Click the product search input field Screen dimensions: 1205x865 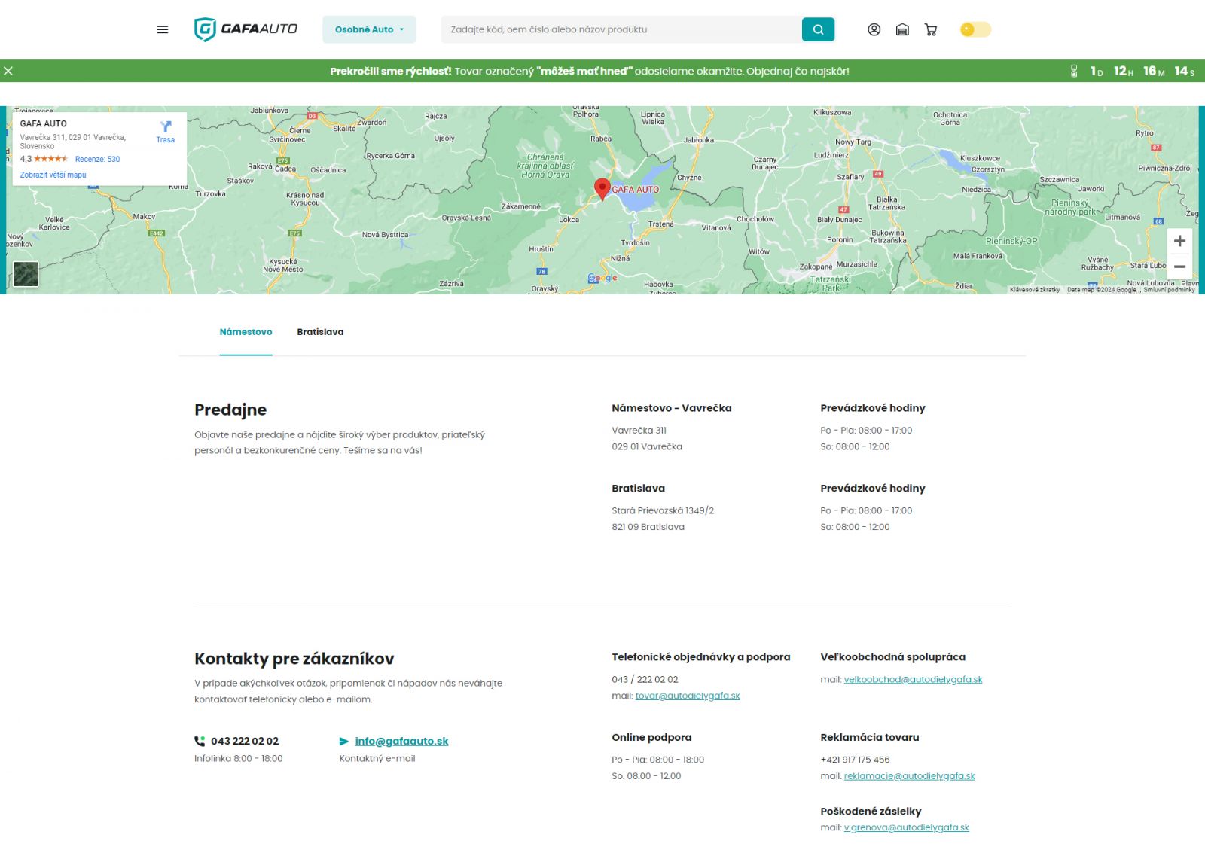pyautogui.click(x=621, y=29)
